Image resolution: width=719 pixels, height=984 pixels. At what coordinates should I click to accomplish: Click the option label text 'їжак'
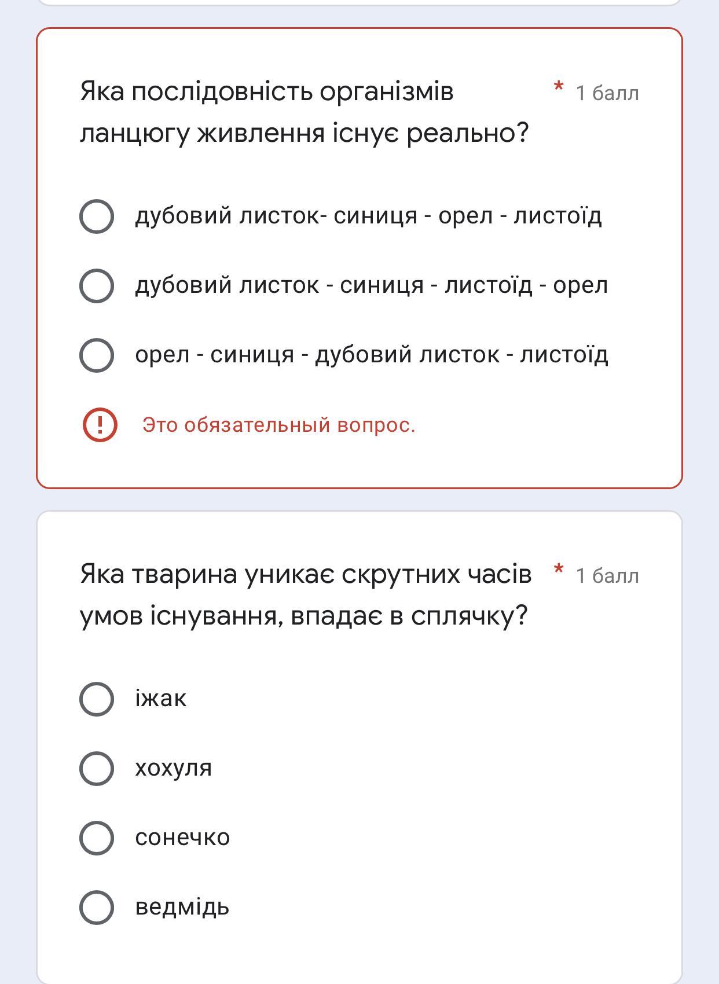pyautogui.click(x=160, y=699)
